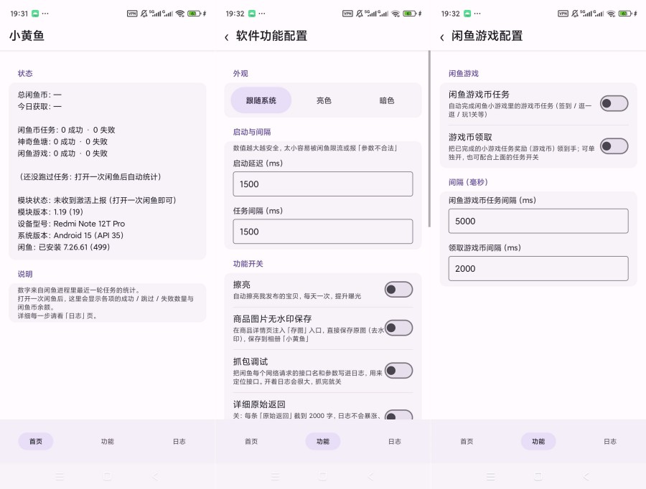Tap WiFi icon in middle screen status bar
The width and height of the screenshot is (646, 489).
tap(395, 14)
